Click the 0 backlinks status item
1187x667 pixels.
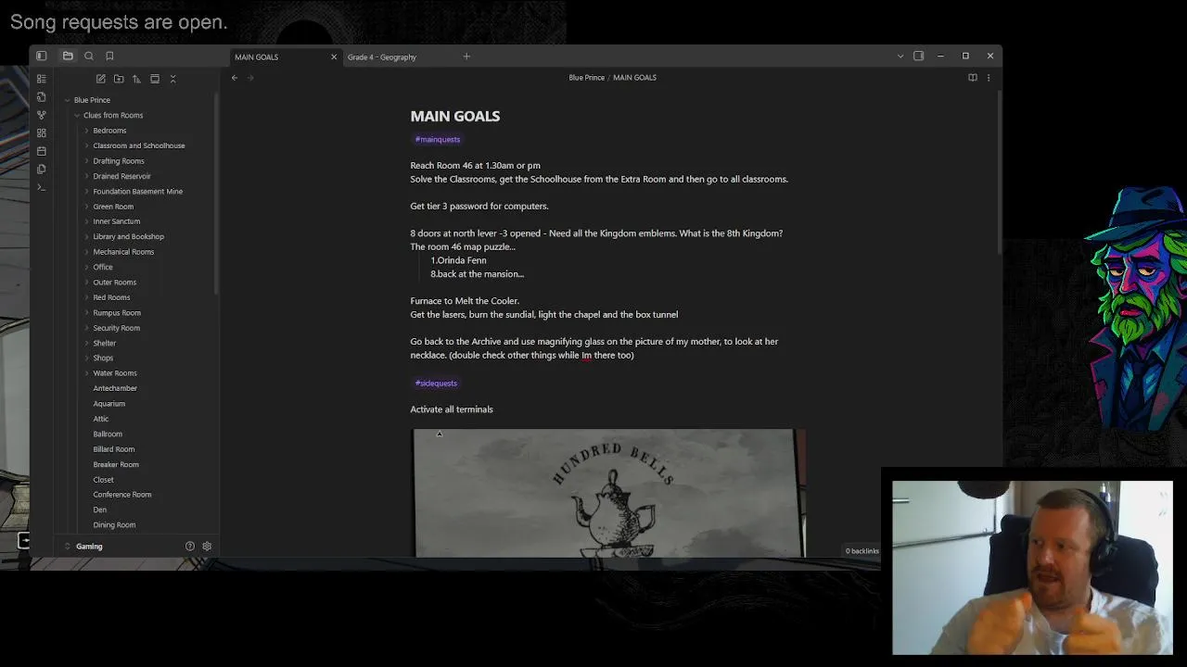[862, 551]
